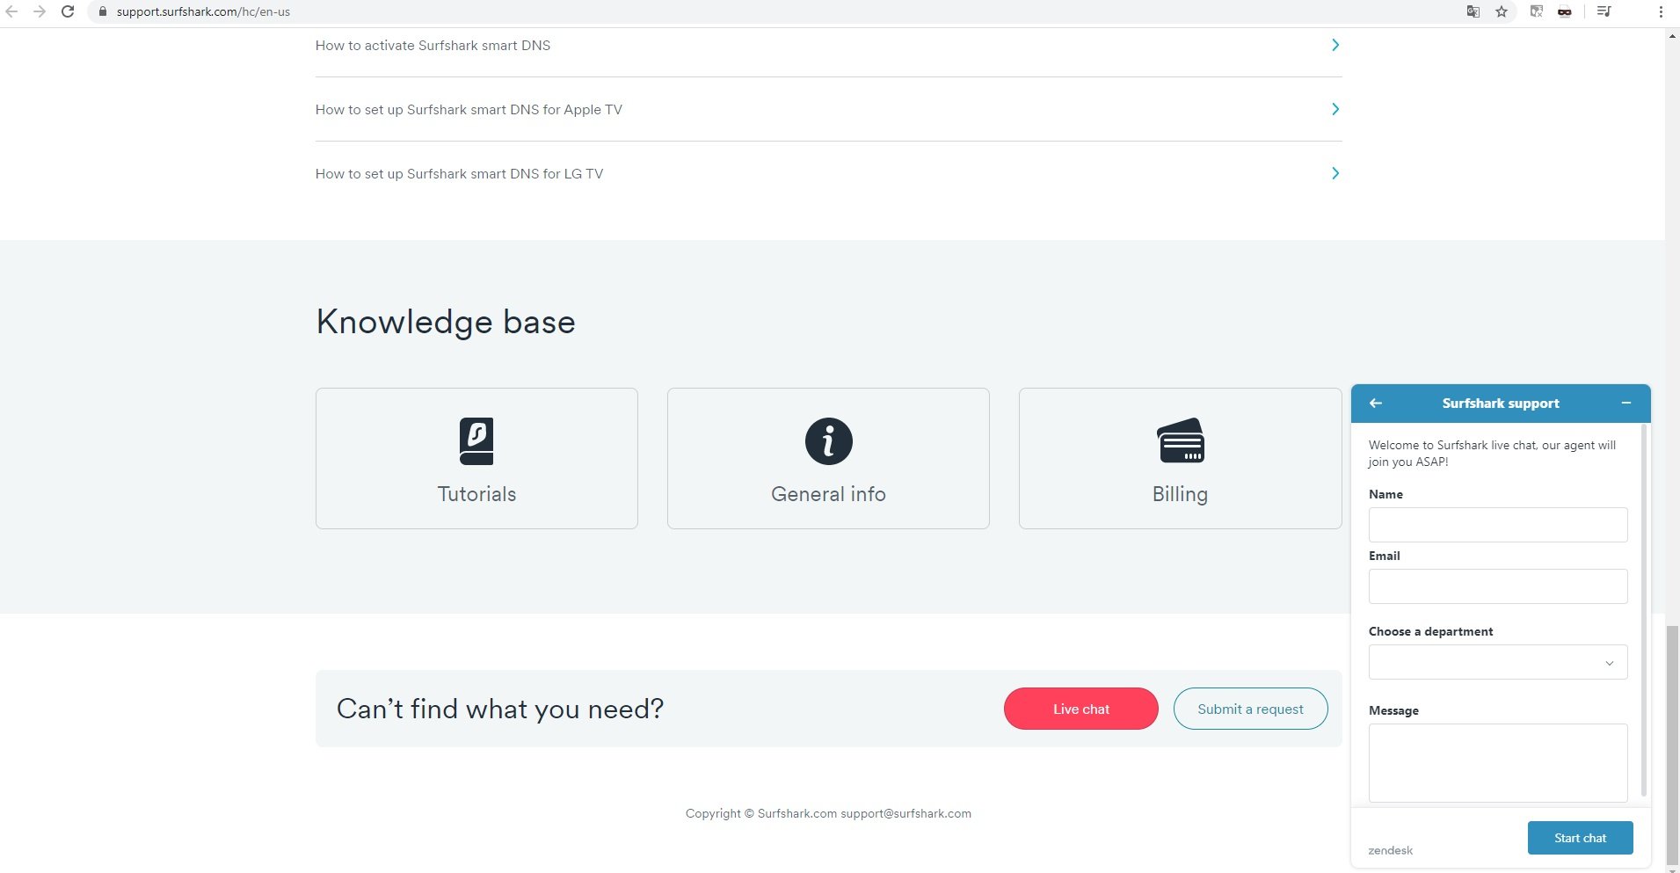Open 'How to set up Surfshark smart DNS for LG TV'
The image size is (1680, 873).
pos(459,174)
